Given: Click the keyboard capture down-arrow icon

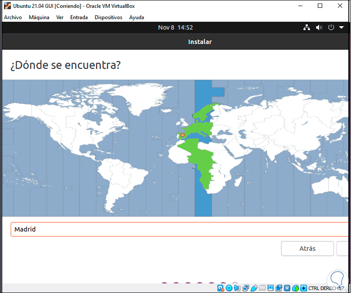Looking at the screenshot, I should 304,288.
